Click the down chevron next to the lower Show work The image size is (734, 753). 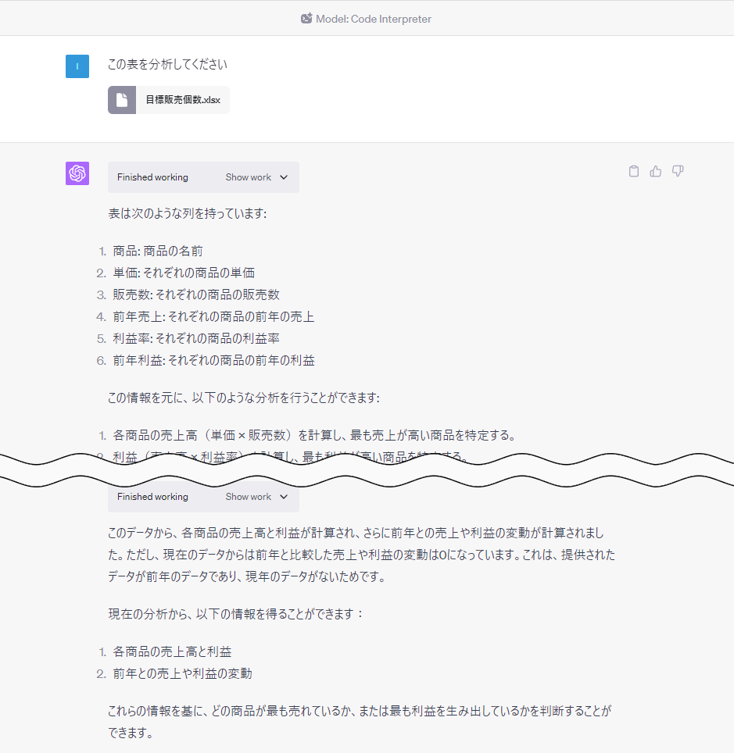[x=284, y=497]
